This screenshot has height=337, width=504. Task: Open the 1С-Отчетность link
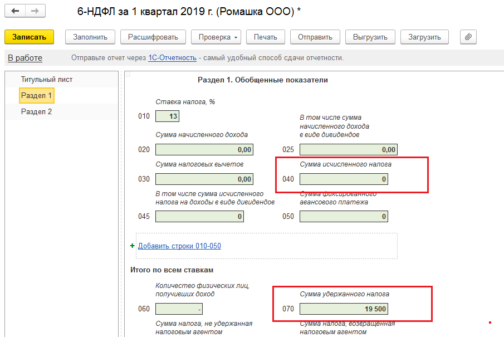(x=172, y=58)
